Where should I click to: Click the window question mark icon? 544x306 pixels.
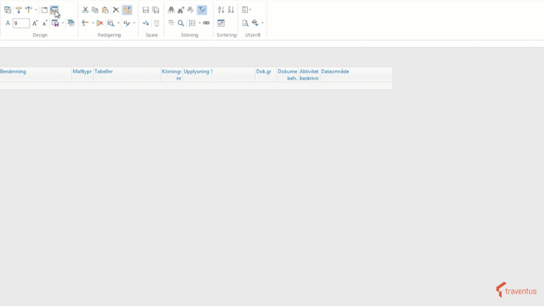[x=171, y=23]
